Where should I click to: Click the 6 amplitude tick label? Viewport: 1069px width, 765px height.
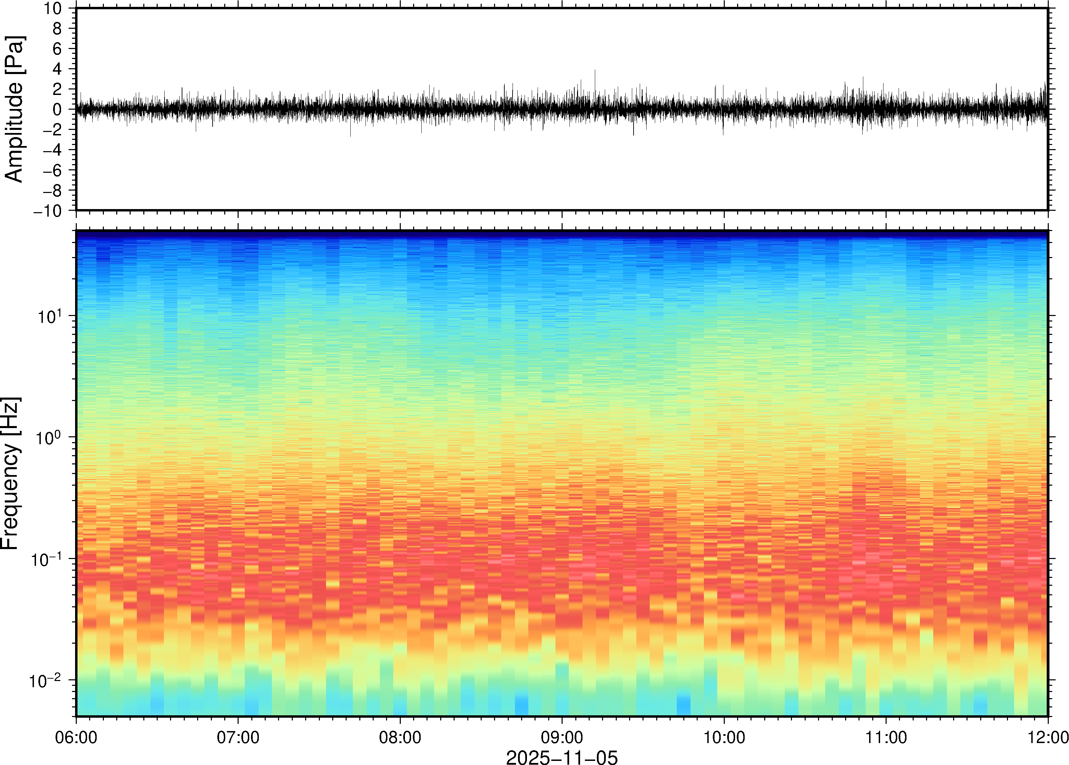[58, 49]
